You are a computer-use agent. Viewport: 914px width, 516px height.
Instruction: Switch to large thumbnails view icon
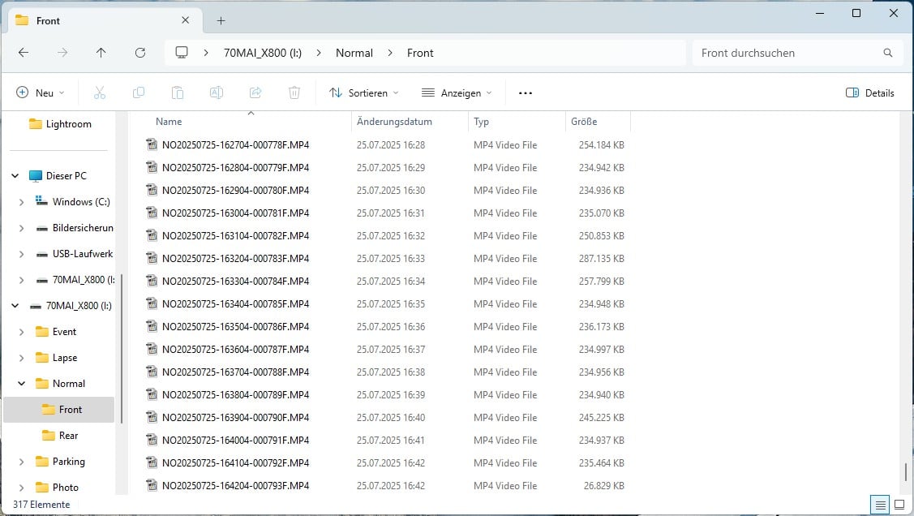pyautogui.click(x=899, y=504)
